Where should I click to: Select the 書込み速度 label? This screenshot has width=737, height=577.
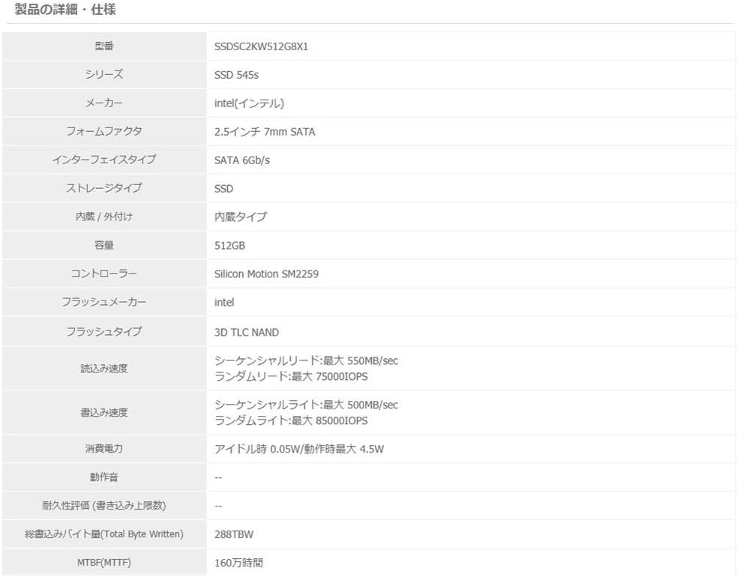click(104, 413)
